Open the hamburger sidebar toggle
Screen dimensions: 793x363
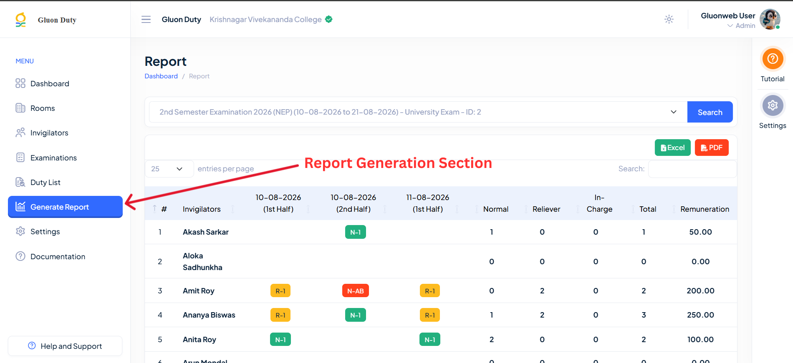click(x=146, y=20)
